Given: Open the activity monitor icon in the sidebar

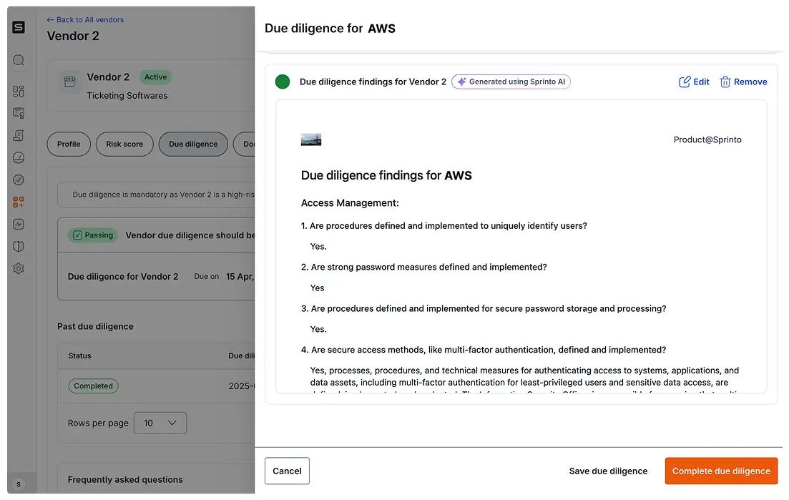Looking at the screenshot, I should [19, 225].
